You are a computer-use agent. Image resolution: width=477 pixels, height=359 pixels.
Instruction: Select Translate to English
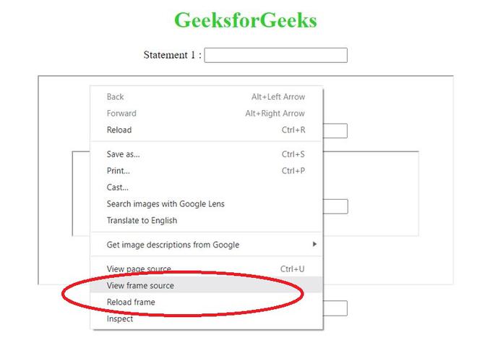click(142, 221)
